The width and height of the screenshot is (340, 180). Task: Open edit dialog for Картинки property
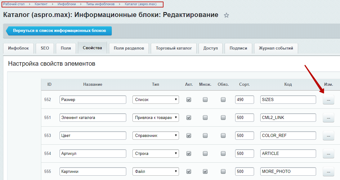[329, 172]
